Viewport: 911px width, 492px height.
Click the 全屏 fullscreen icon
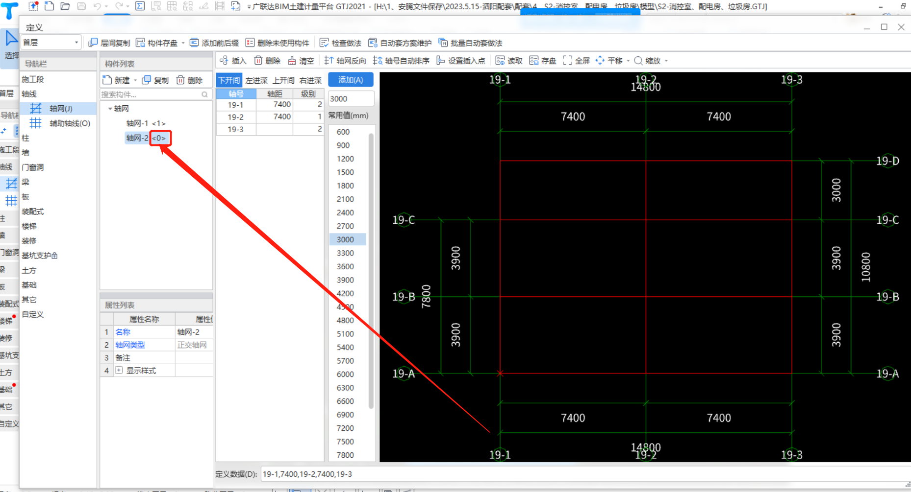click(567, 60)
